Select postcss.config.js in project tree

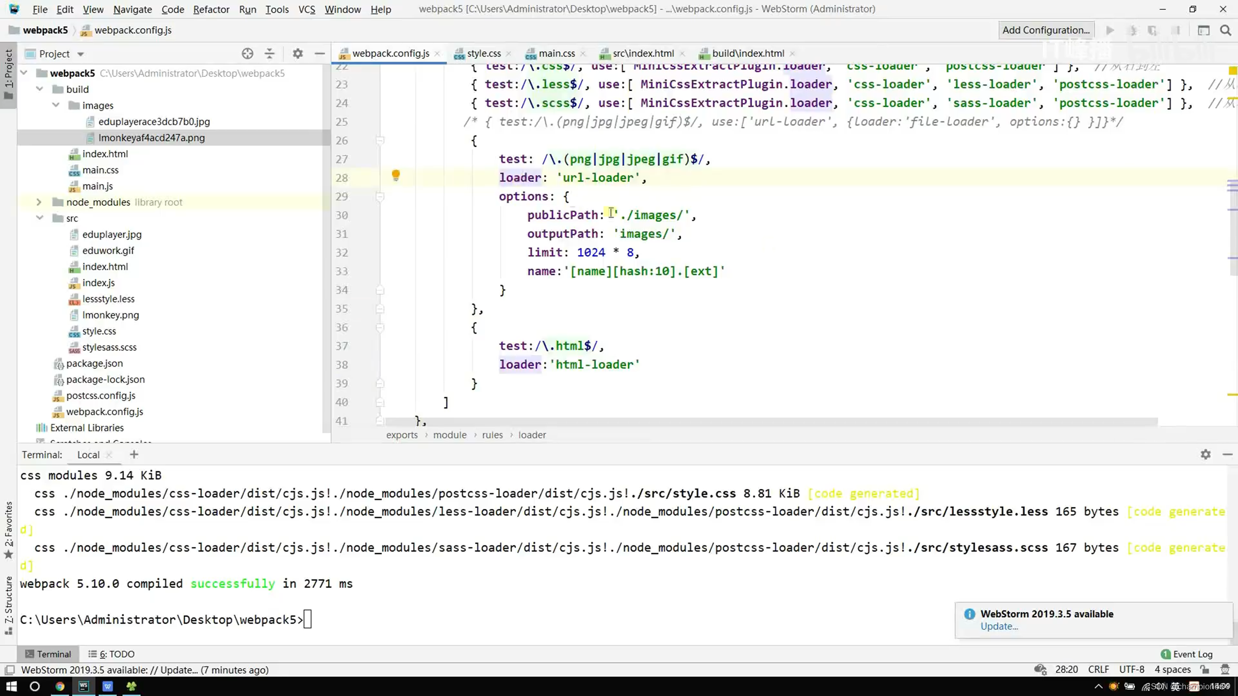[x=101, y=395]
